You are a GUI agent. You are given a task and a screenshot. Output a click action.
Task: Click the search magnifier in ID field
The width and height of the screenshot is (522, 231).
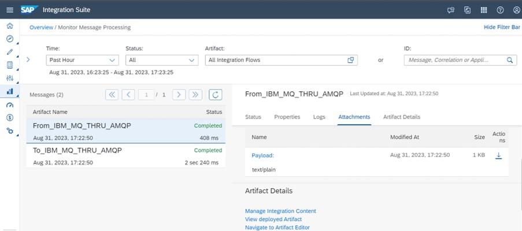[510, 60]
